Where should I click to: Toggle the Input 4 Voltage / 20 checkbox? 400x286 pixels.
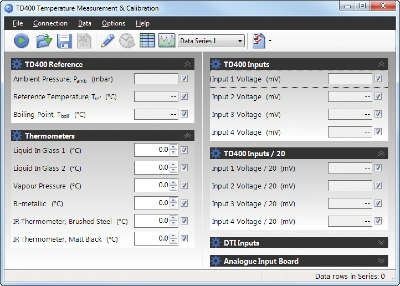(378, 221)
